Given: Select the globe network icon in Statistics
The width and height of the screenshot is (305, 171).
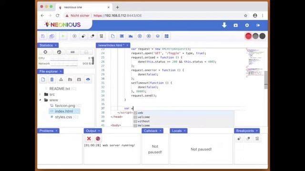Looking at the screenshot, I should pyautogui.click(x=59, y=52).
